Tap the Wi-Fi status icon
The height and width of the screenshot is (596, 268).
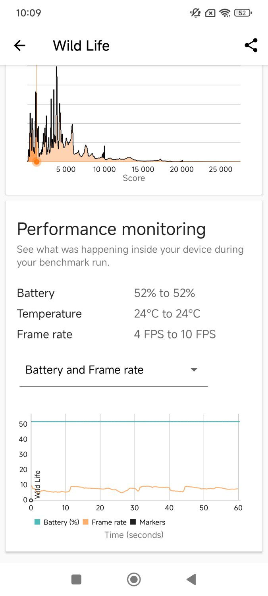tap(225, 13)
